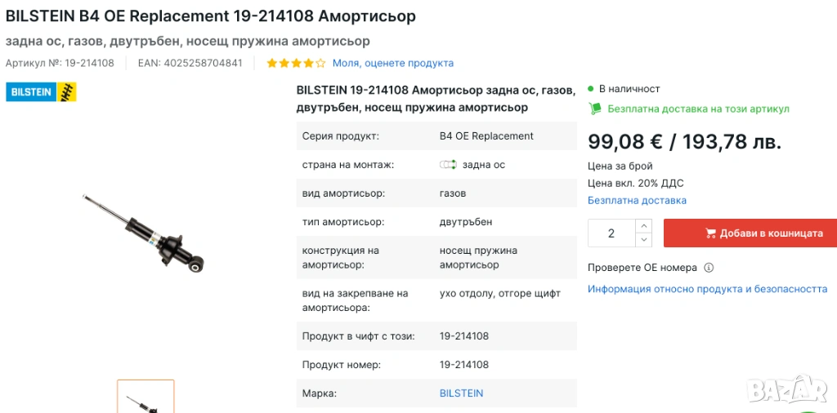Increase quantity with the up arrow
Screen dimensions: 837x413
[x=643, y=226]
